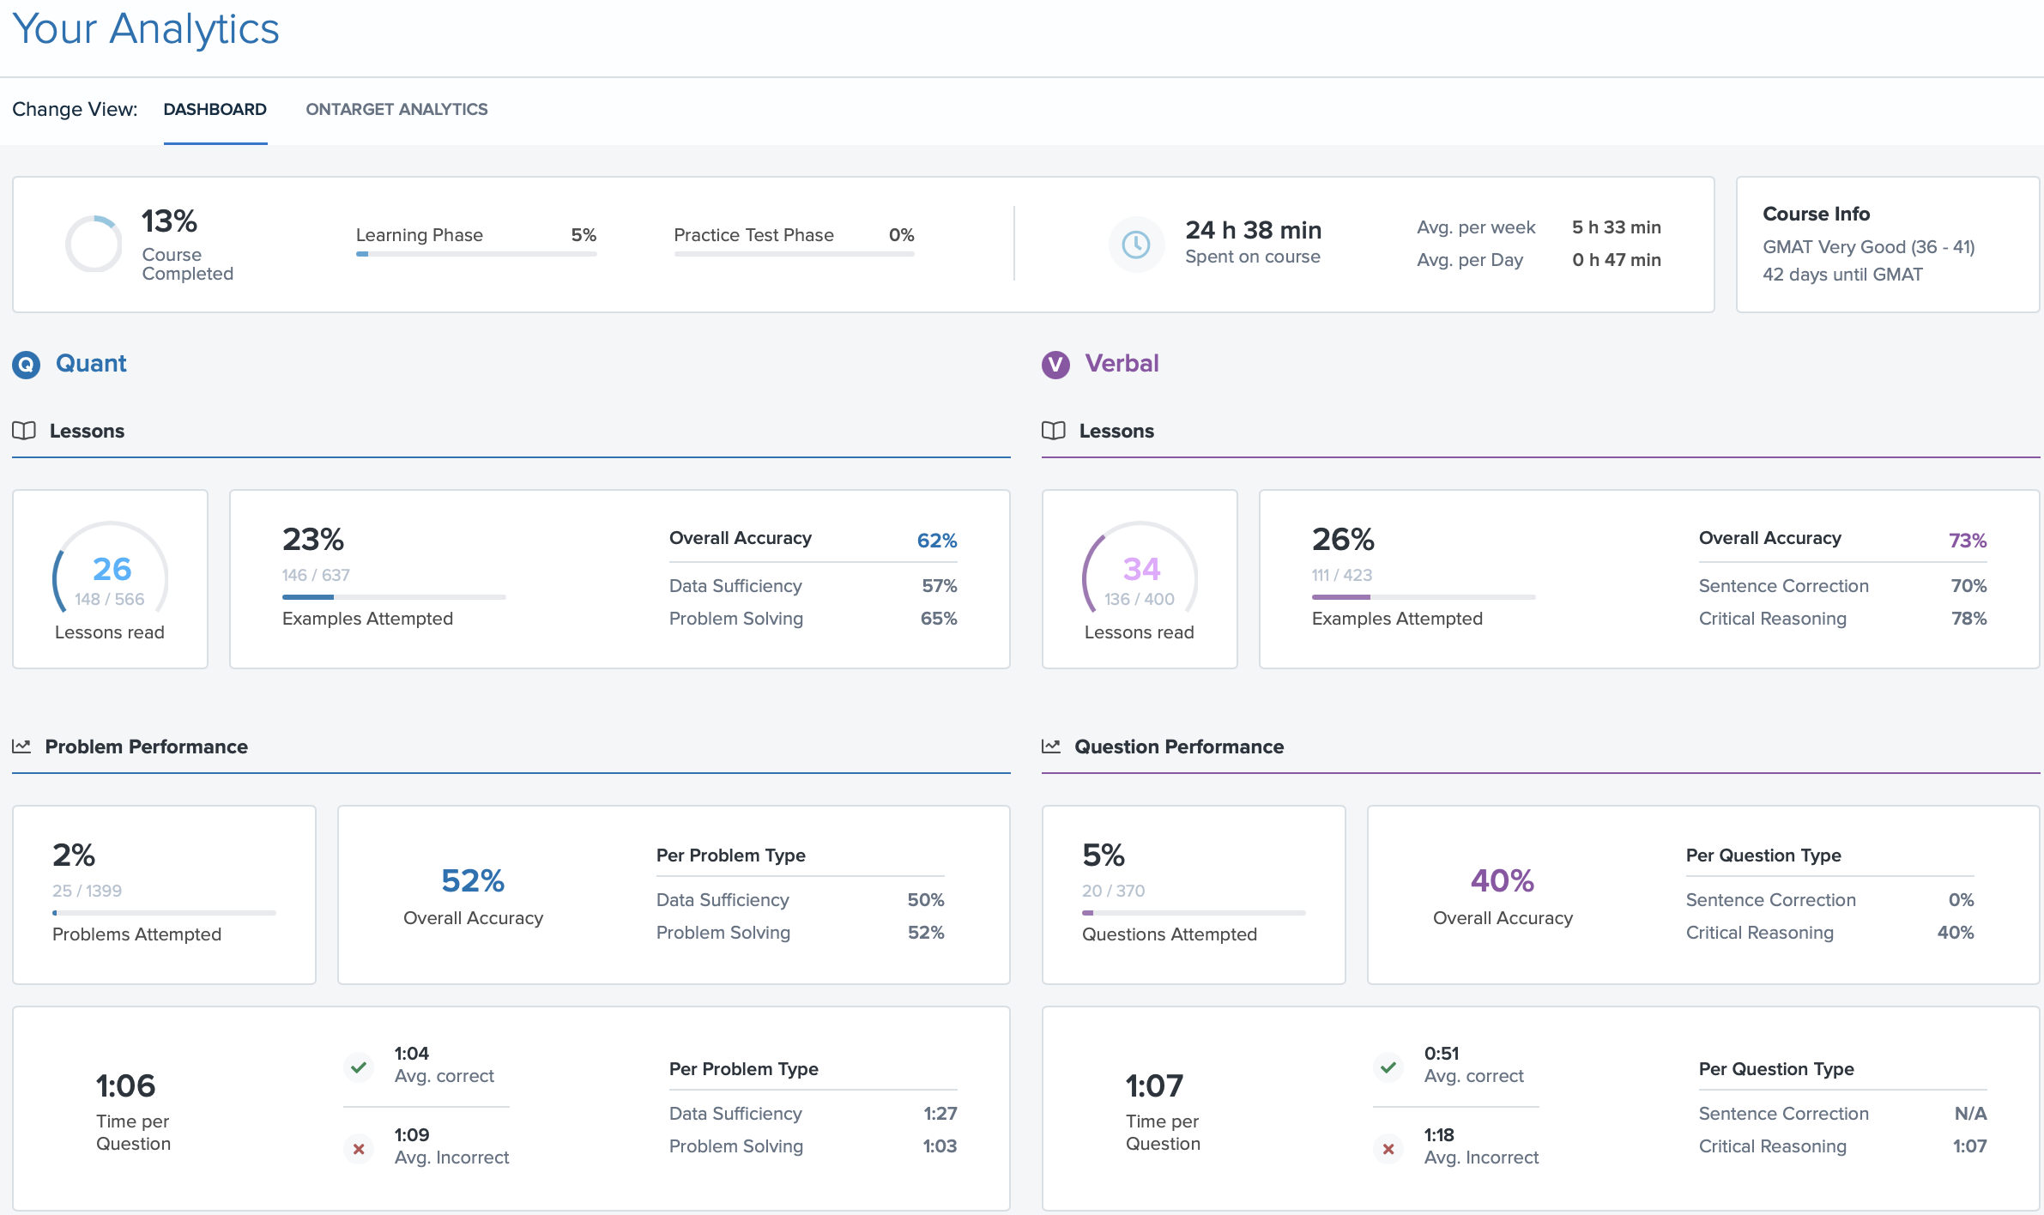Click the Verbal 34 lessons read gauge
The height and width of the screenshot is (1215, 2044).
pyautogui.click(x=1140, y=571)
